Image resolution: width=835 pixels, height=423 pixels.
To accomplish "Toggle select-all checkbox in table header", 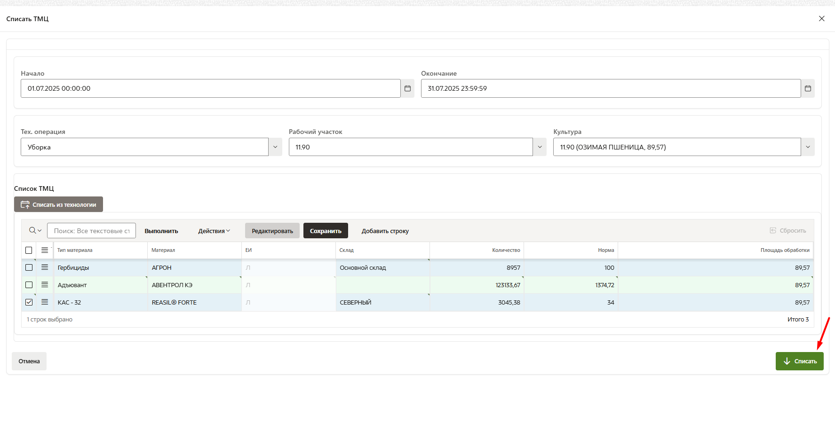I will coord(29,250).
